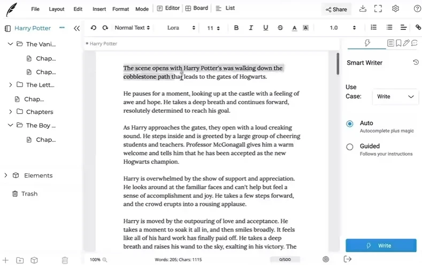
Task: Open the File menu
Action: coord(35,9)
